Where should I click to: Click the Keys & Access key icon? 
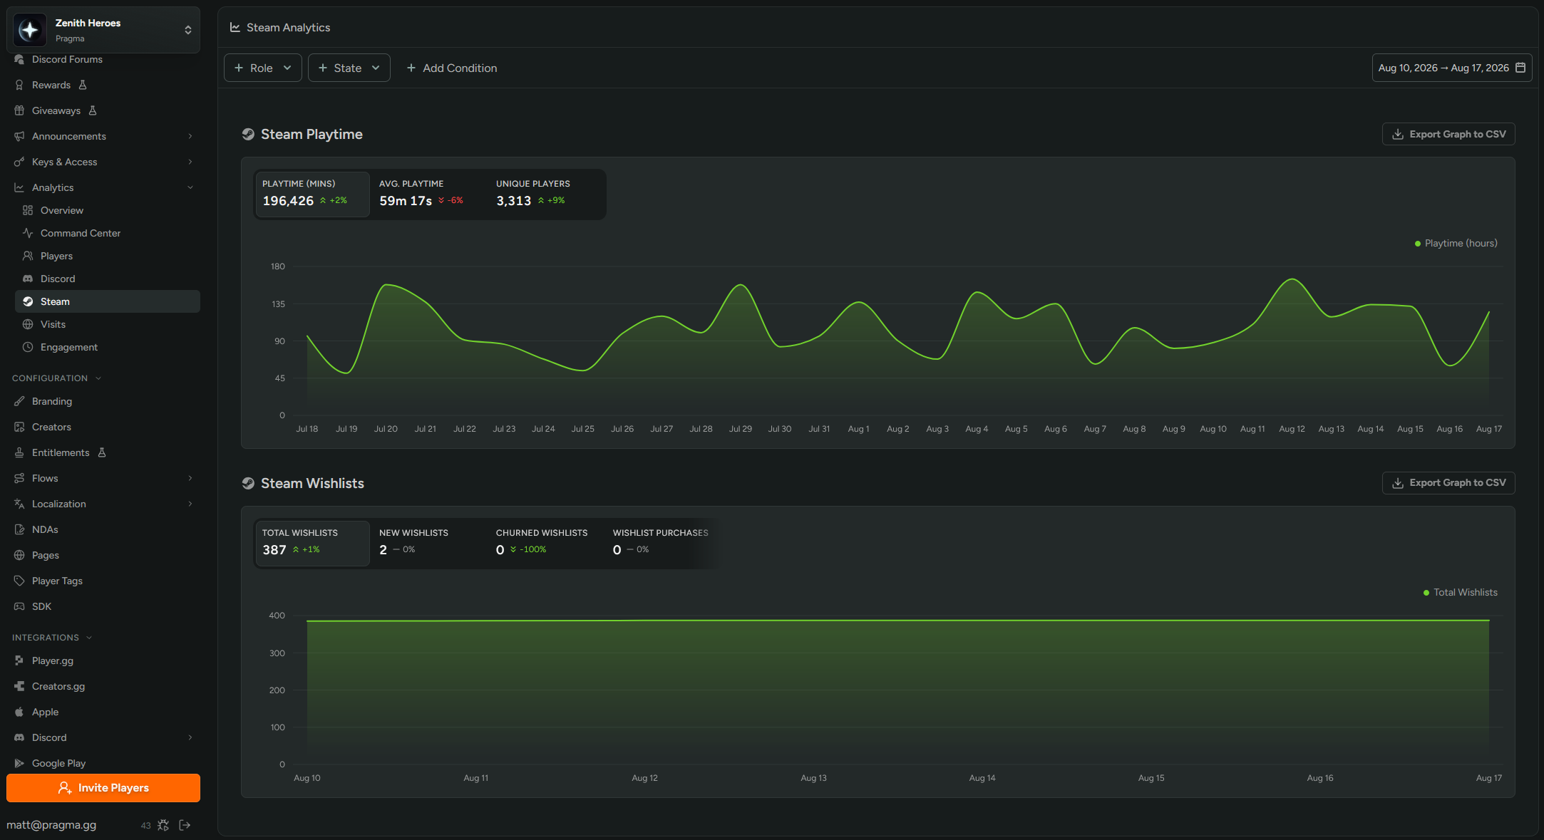[19, 162]
